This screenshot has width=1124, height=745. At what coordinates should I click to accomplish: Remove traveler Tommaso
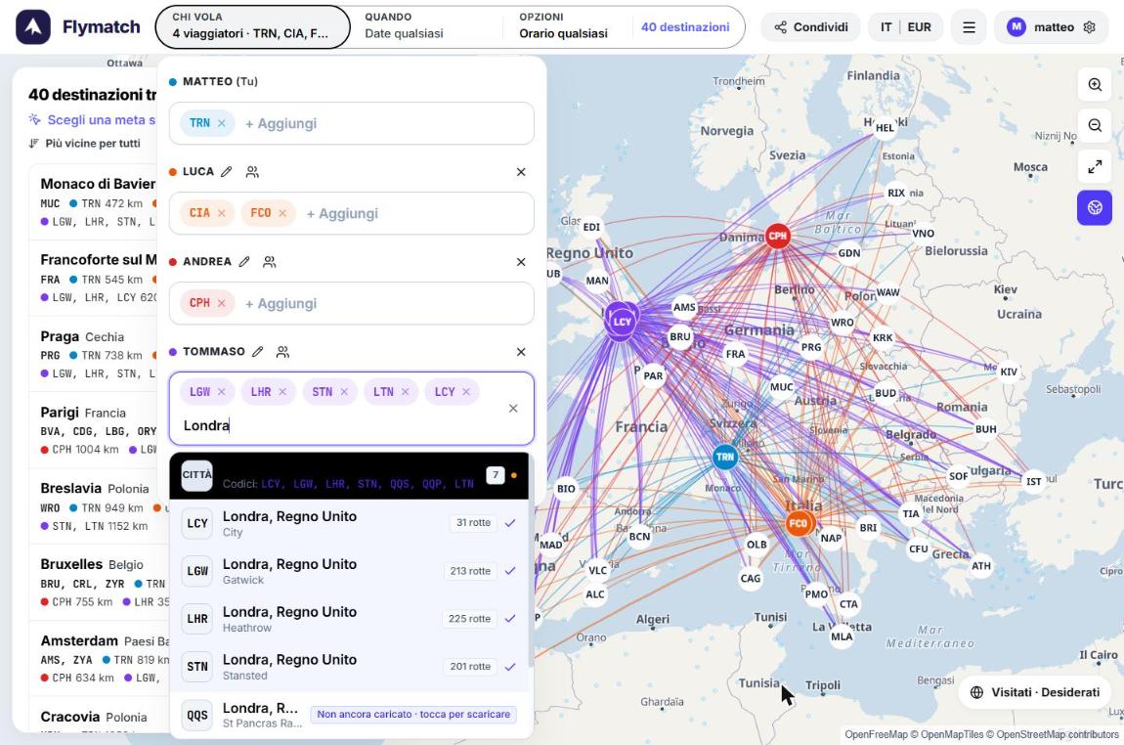tap(521, 352)
